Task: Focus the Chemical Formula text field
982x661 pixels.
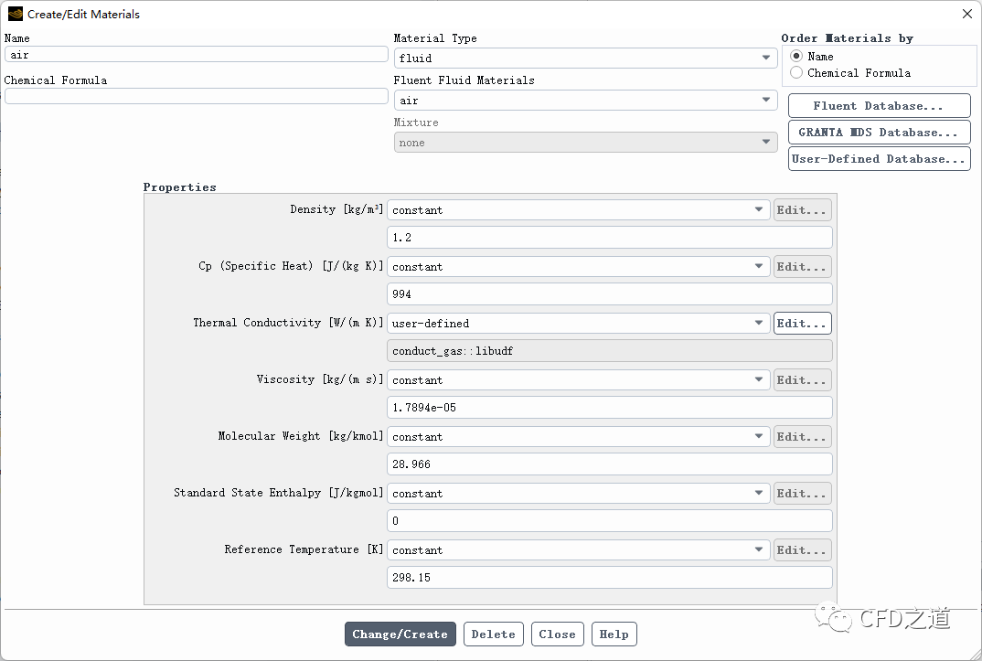Action: (x=196, y=97)
